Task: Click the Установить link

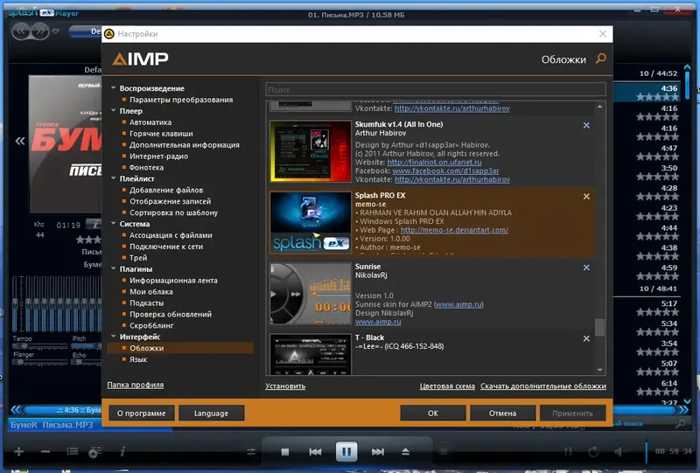Action: pyautogui.click(x=285, y=386)
